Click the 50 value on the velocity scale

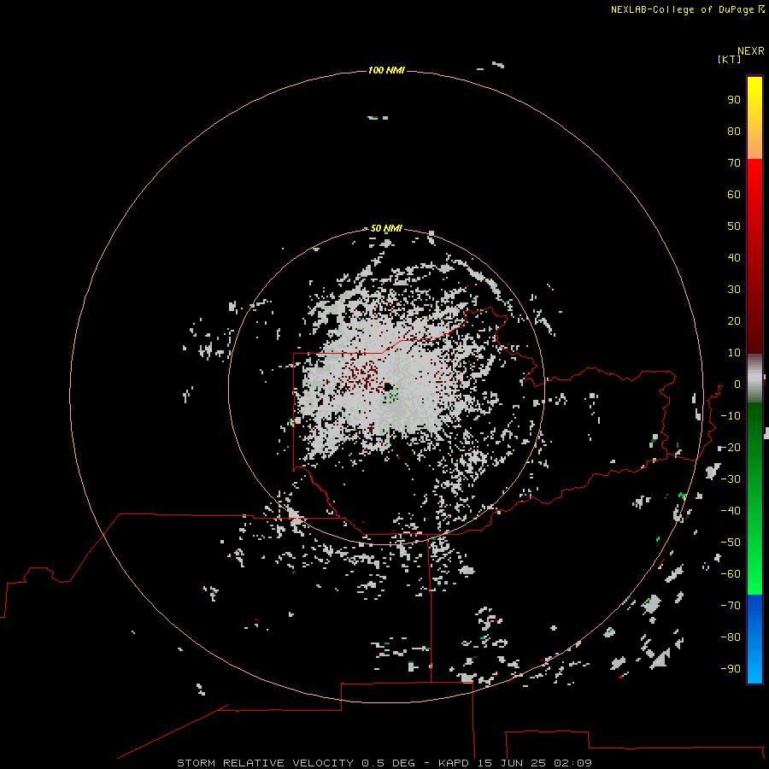[x=734, y=226]
